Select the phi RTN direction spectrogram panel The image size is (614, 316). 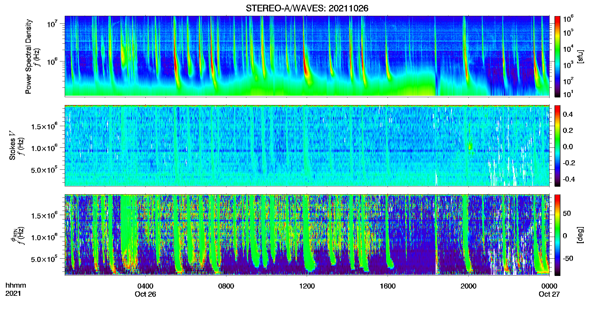tap(307, 235)
